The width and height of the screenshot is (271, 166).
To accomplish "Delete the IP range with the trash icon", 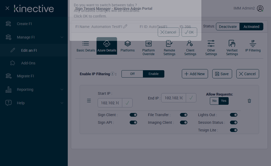I will coord(249,101).
